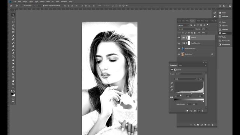Select the Brush tool

click(x=13, y=42)
